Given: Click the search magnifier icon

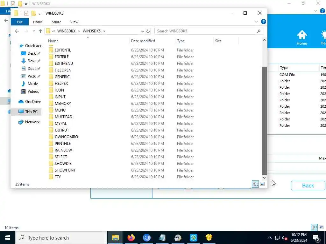Looking at the screenshot, I should click(x=259, y=31).
